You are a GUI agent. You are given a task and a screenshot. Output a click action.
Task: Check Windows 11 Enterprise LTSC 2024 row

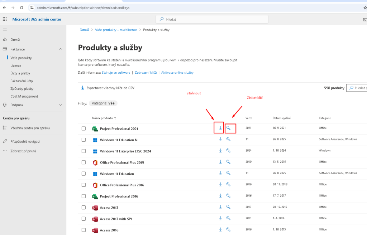(84, 151)
